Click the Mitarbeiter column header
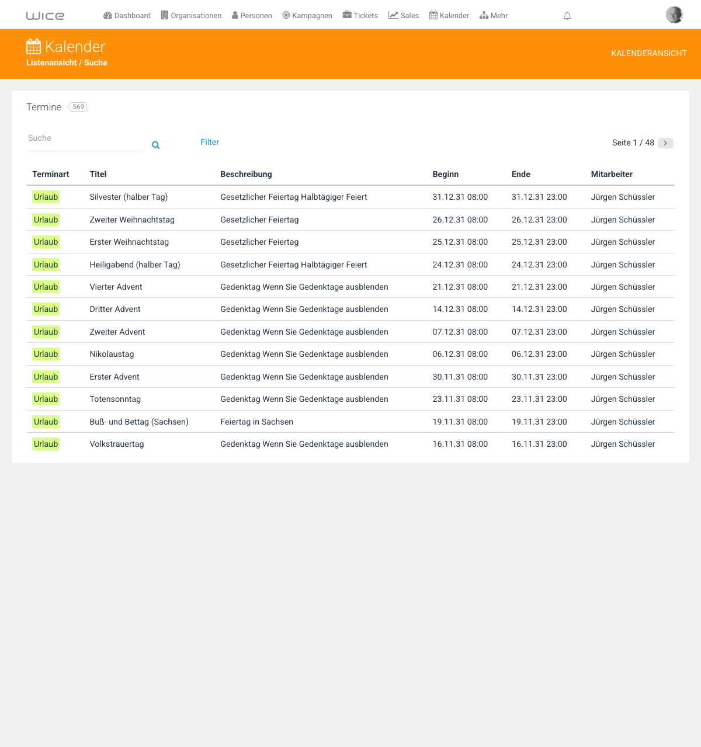 point(612,174)
